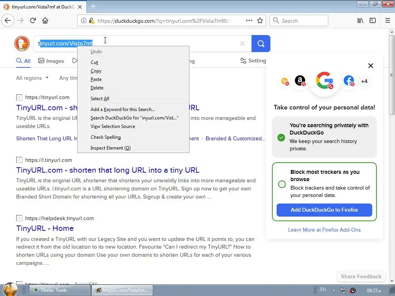Click the Windows Start orb
Screen dimensions: 395x296
10,289
